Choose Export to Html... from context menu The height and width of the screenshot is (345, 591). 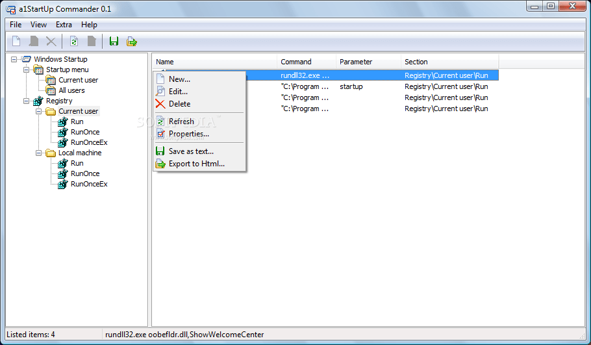click(x=199, y=164)
